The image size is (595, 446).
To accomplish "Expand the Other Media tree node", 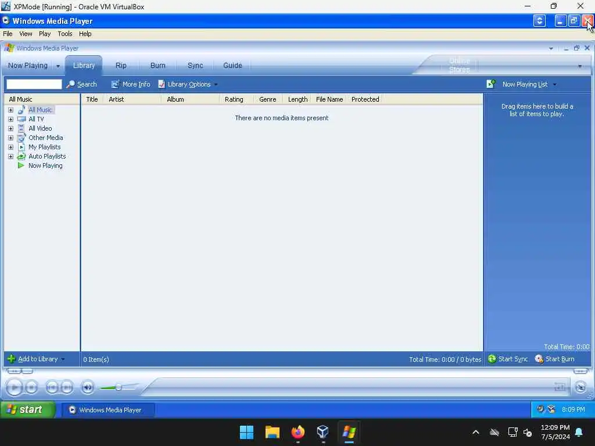I will tap(10, 138).
